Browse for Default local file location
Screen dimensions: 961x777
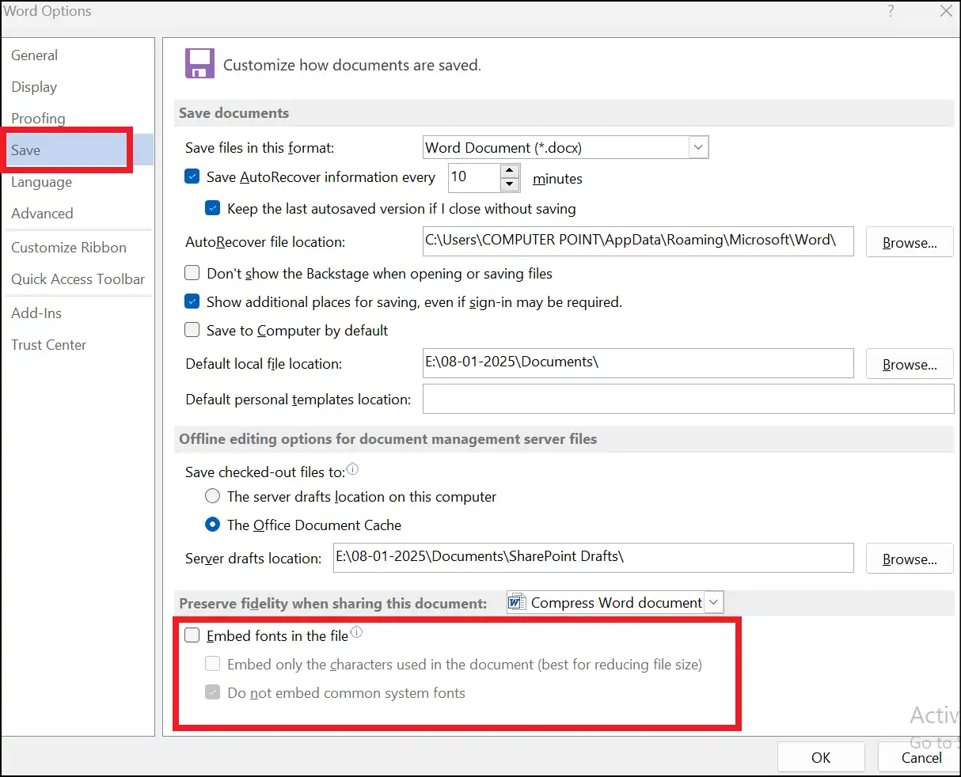click(910, 365)
